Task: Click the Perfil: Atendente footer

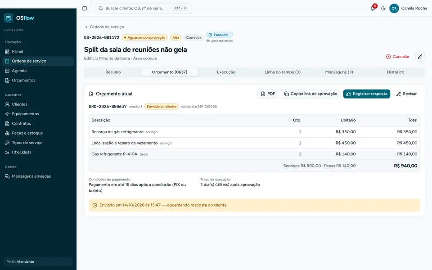Action: click(x=38, y=262)
